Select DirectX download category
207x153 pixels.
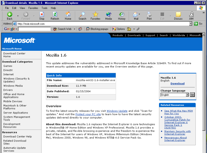click(8, 70)
